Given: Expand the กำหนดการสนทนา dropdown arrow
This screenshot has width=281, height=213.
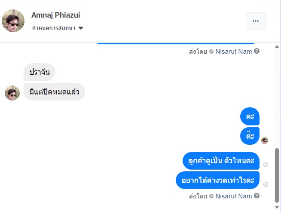Looking at the screenshot, I should (x=81, y=28).
